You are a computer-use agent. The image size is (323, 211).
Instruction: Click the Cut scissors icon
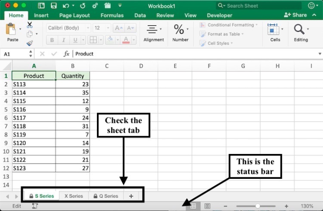pyautogui.click(x=30, y=25)
